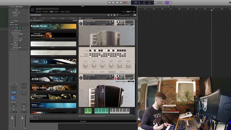Select next preset arrow in plug-in header
The width and height of the screenshot is (231, 130).
point(40,12)
